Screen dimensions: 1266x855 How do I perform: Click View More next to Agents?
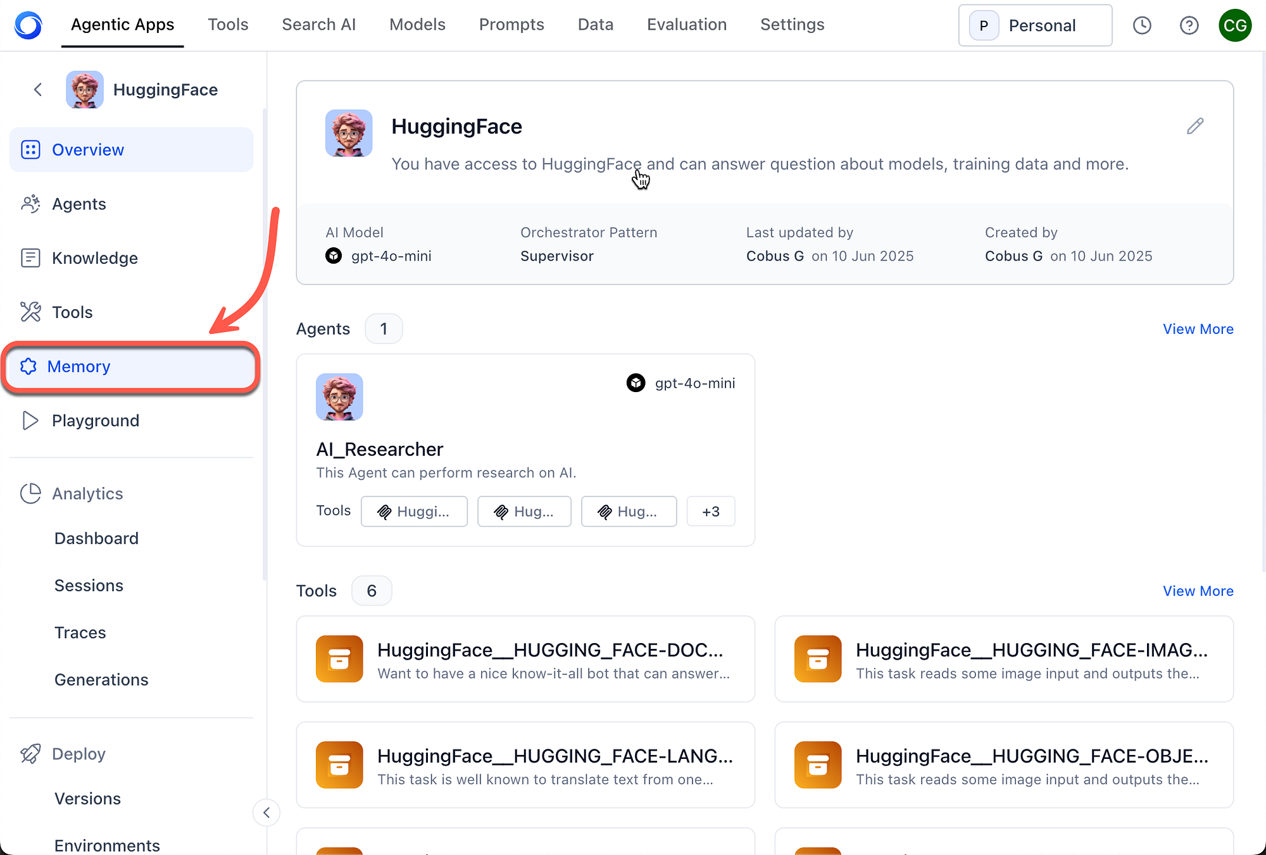[x=1198, y=329]
